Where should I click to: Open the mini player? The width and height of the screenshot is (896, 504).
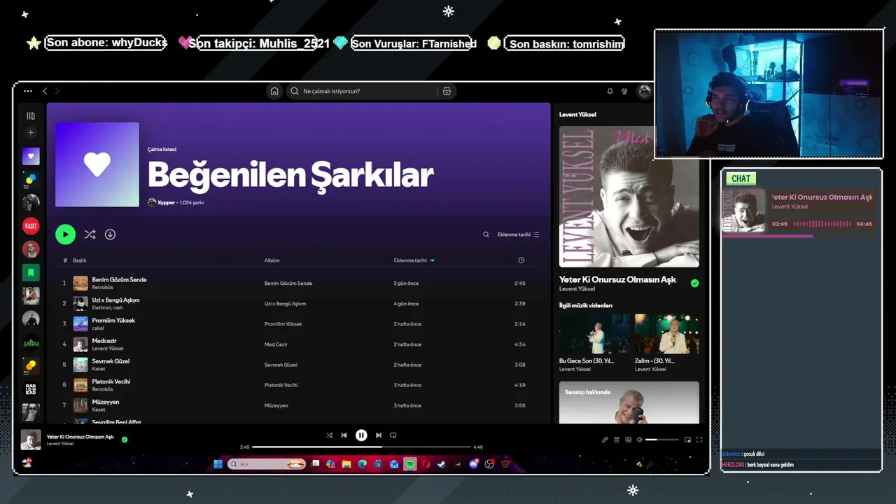pyautogui.click(x=687, y=440)
